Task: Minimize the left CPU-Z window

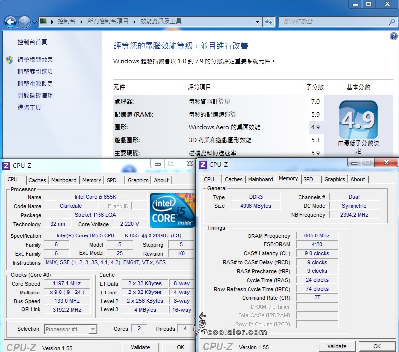Action: 158,164
